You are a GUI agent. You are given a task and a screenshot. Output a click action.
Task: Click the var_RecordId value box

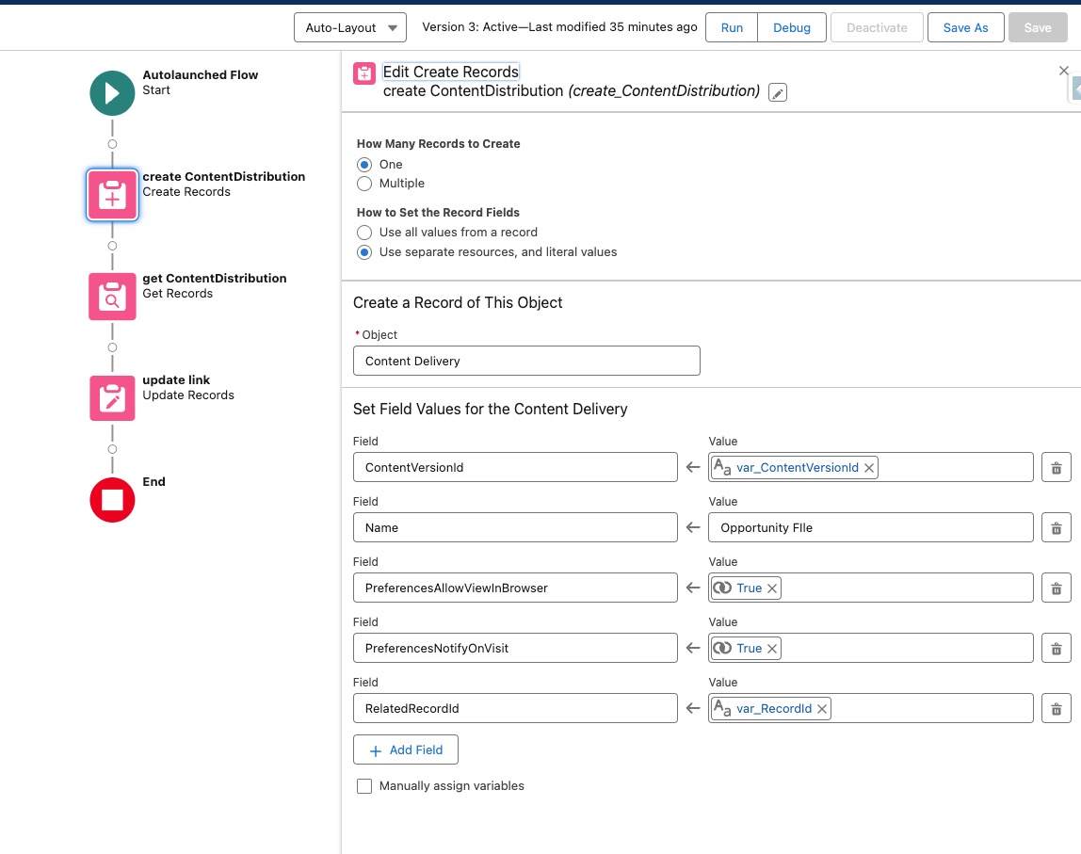(x=871, y=708)
